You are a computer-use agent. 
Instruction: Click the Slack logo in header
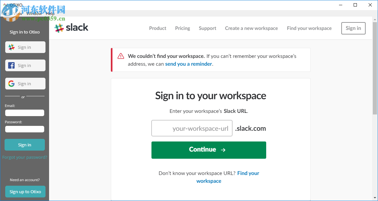pos(71,28)
